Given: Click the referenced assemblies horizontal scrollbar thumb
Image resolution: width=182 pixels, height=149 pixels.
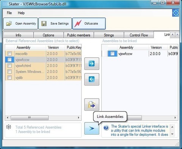Looking at the screenshot, I should tap(30, 118).
